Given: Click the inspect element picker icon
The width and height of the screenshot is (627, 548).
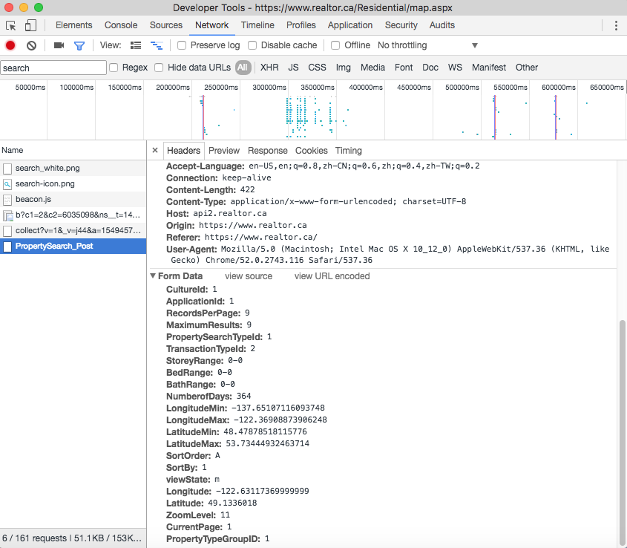Looking at the screenshot, I should pyautogui.click(x=12, y=25).
